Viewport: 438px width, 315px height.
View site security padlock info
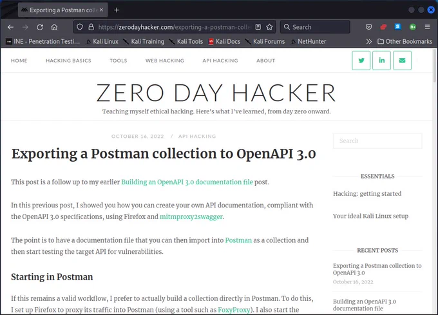(x=91, y=27)
